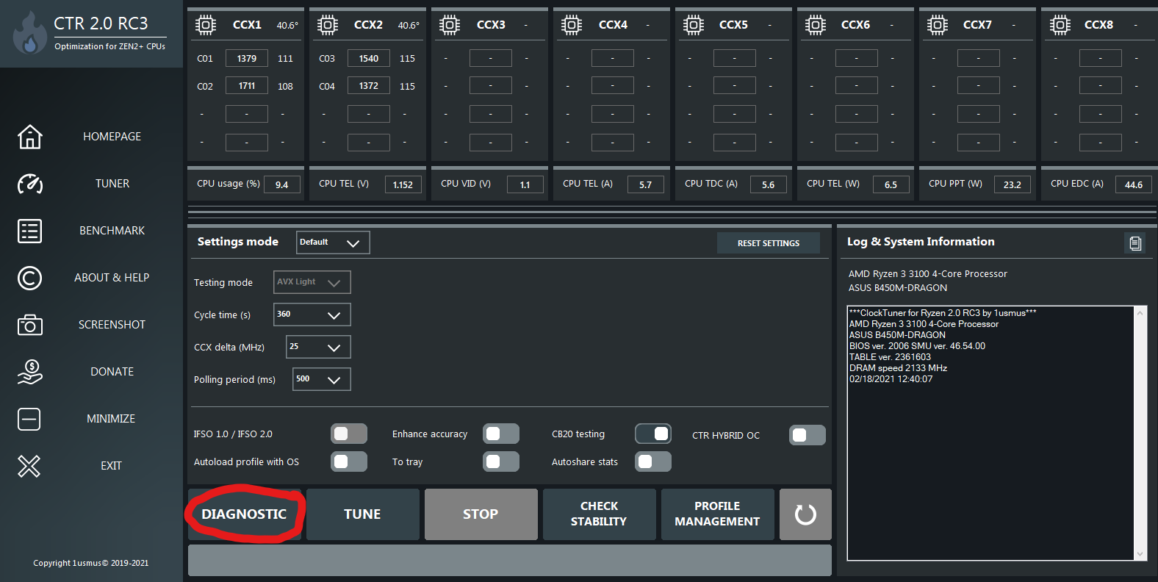This screenshot has height=582, width=1158.
Task: Click the Donate hand-coin icon
Action: pyautogui.click(x=30, y=372)
